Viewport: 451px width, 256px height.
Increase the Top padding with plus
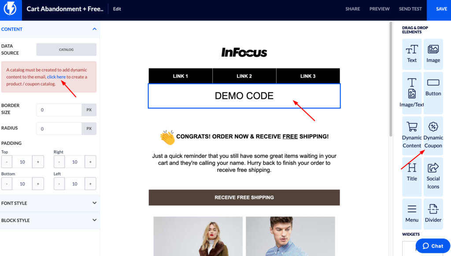(38, 162)
